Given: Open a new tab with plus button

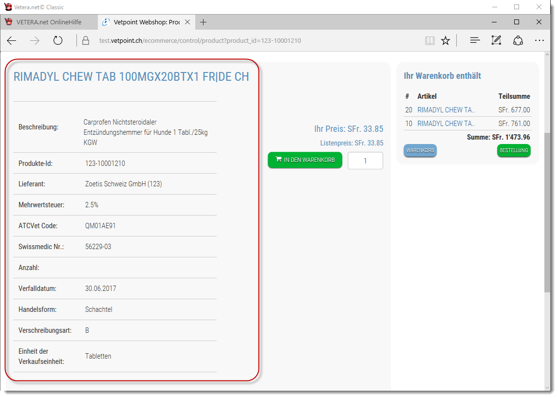Looking at the screenshot, I should click(204, 22).
